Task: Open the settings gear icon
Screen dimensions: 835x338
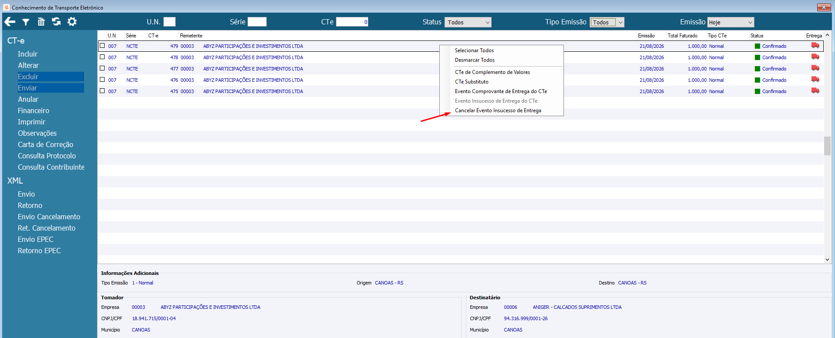Action: point(72,22)
